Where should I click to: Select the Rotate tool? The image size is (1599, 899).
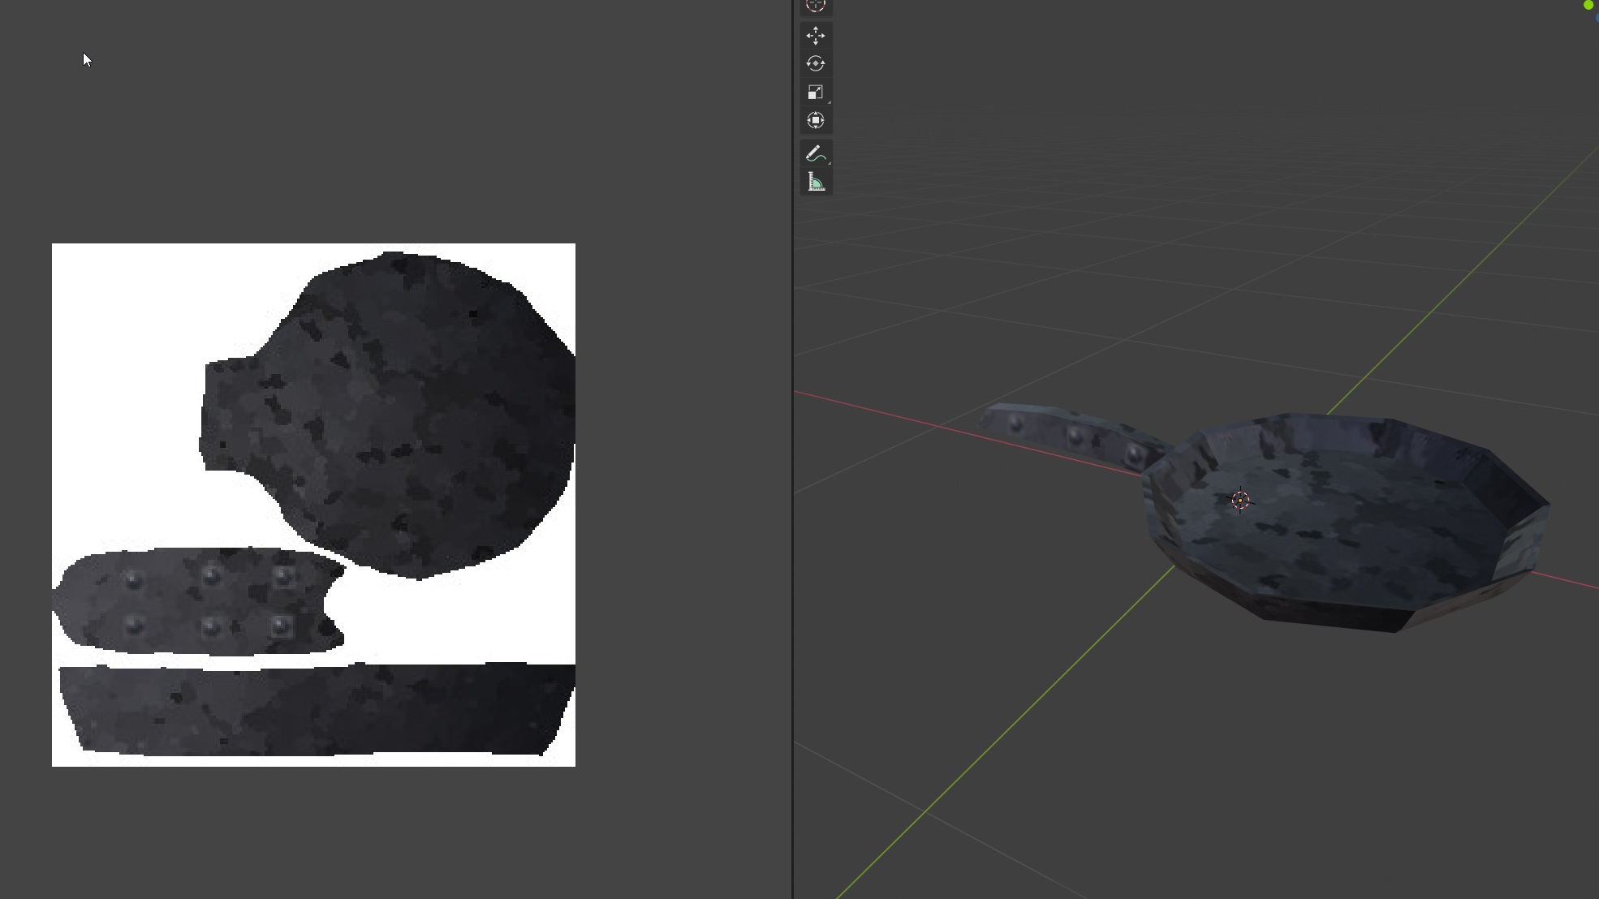(816, 63)
